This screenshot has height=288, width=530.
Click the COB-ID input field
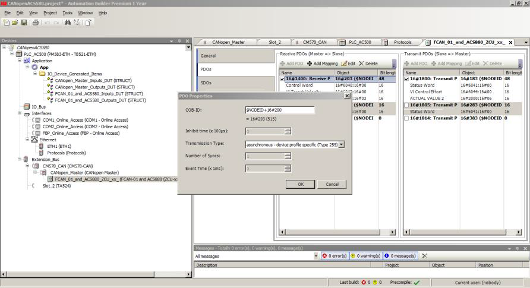(x=279, y=110)
